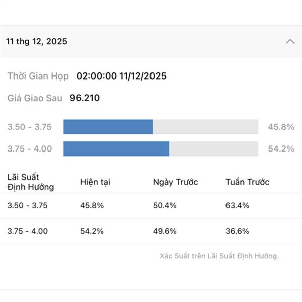Click the 3.50 - 3.75 blue probability bar
302x302 pixels.
pos(108,127)
